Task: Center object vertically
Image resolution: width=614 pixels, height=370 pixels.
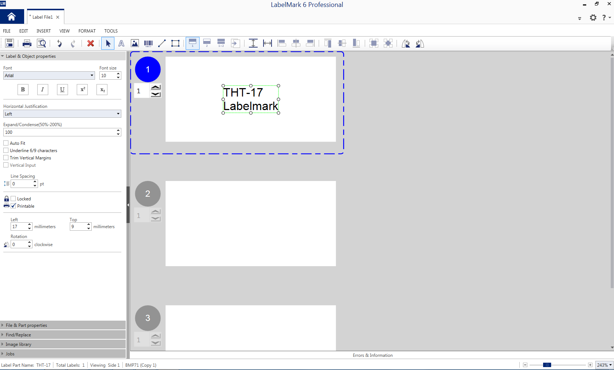Action: (342, 44)
